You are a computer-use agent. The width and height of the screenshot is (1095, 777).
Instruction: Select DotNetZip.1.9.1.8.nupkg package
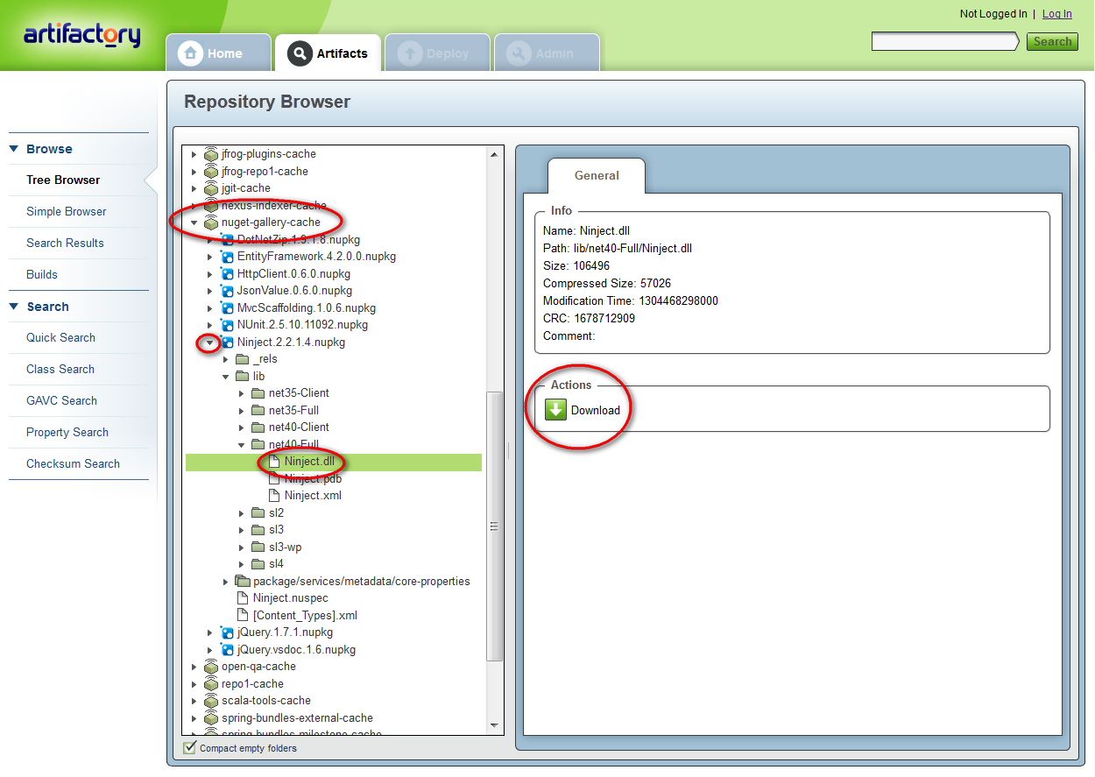click(299, 239)
